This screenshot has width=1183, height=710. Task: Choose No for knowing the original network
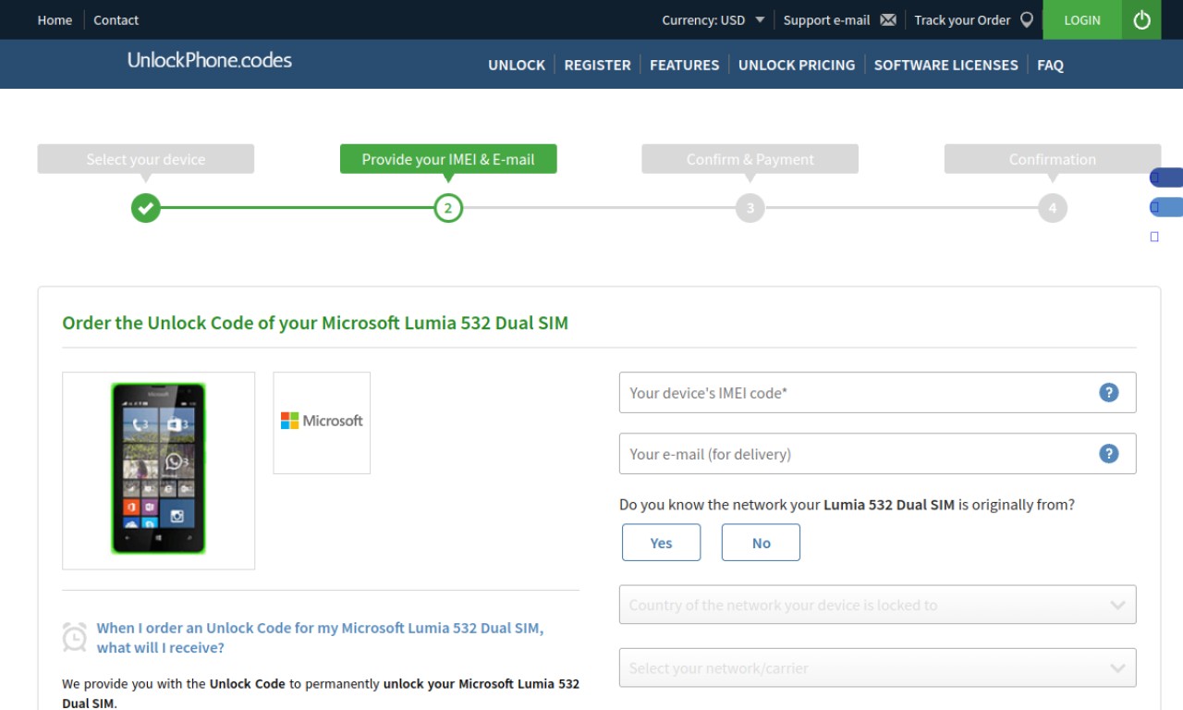[x=761, y=543]
